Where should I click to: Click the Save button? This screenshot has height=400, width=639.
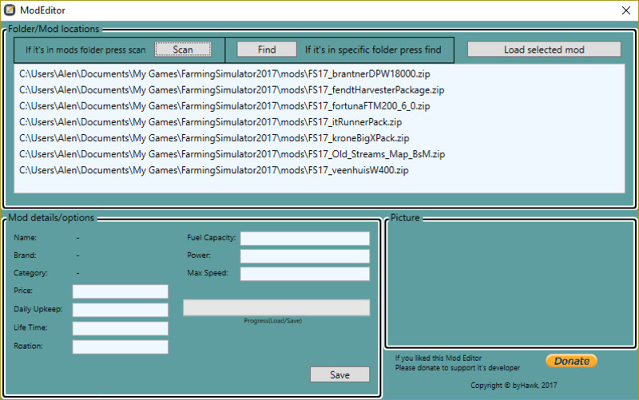pyautogui.click(x=339, y=374)
